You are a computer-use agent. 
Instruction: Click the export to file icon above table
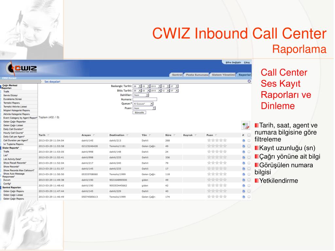[246, 125]
